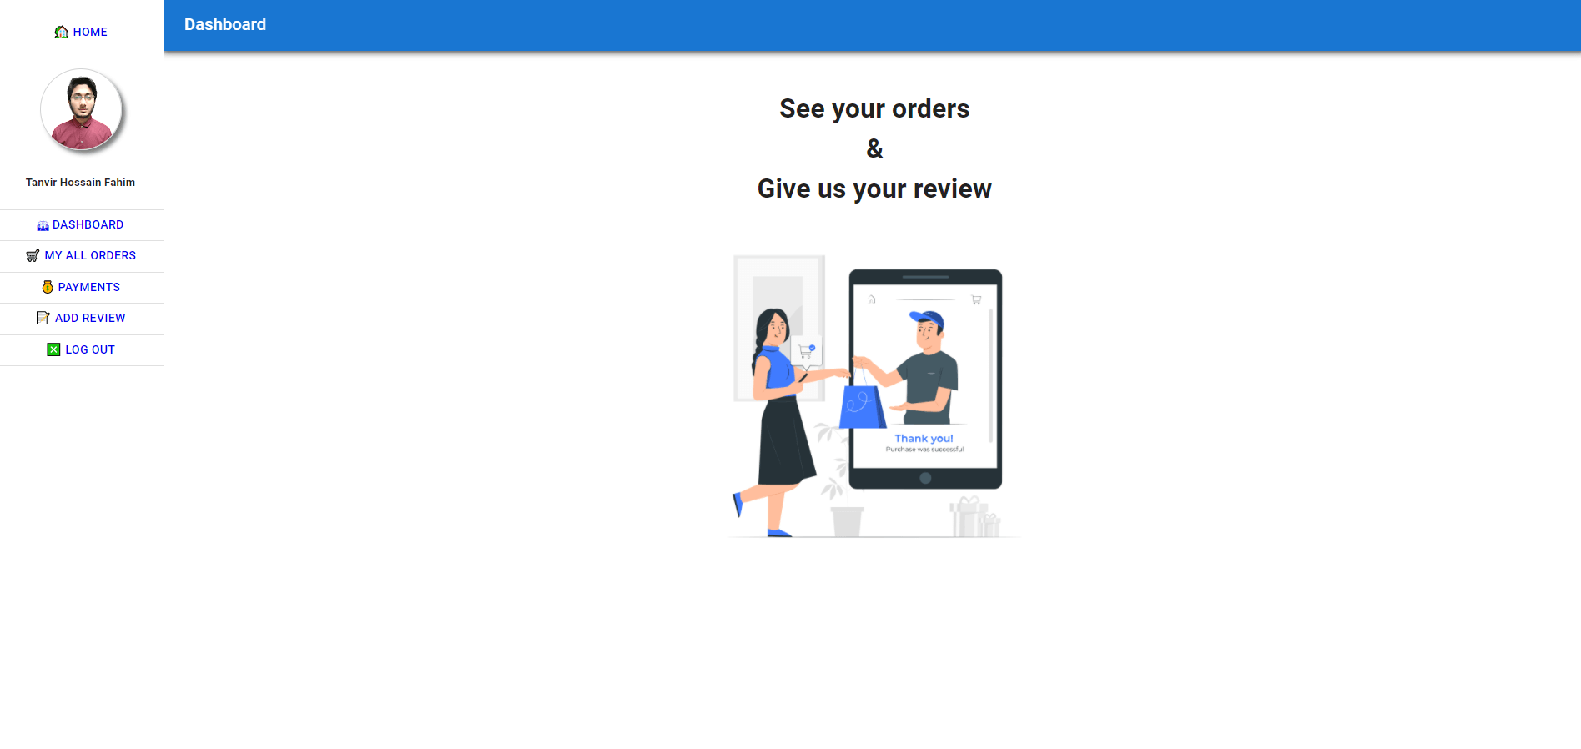Click the "Thank you!" text on the tablet
The height and width of the screenshot is (749, 1581).
[924, 439]
